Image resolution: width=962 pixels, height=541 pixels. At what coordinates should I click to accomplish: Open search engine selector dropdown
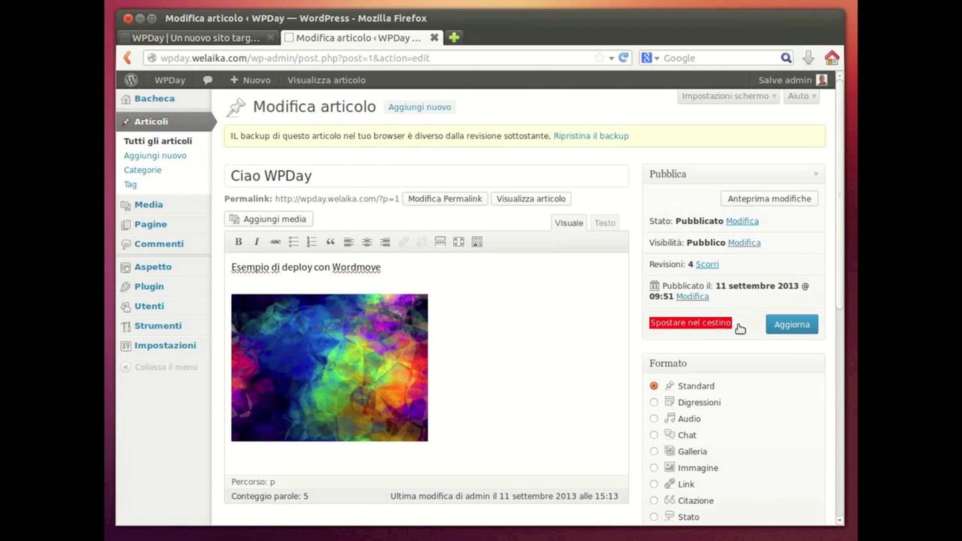click(x=657, y=58)
